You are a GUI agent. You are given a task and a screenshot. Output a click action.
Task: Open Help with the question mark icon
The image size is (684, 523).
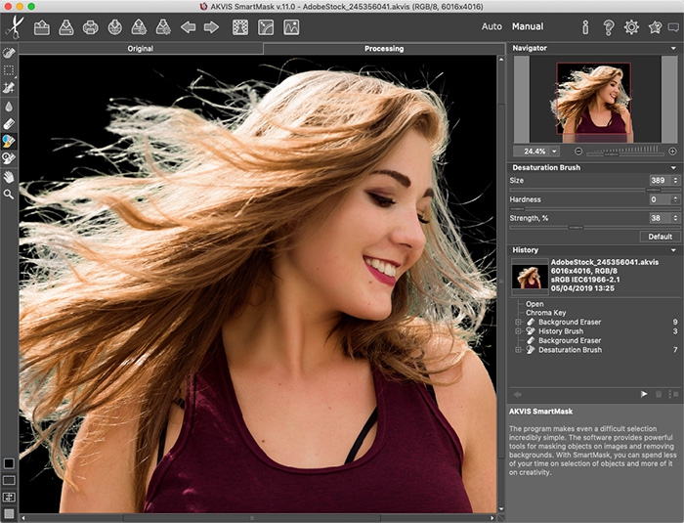(608, 27)
